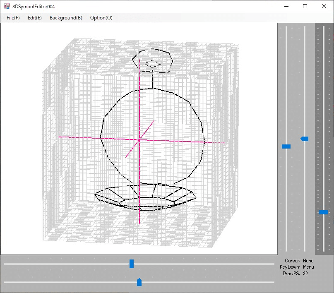Image resolution: width=334 pixels, height=293 pixels.
Task: Click the 'Cursor:' status label
Action: tap(292, 261)
